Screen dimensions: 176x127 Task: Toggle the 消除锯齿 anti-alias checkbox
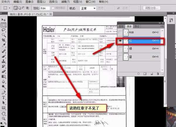53,8
